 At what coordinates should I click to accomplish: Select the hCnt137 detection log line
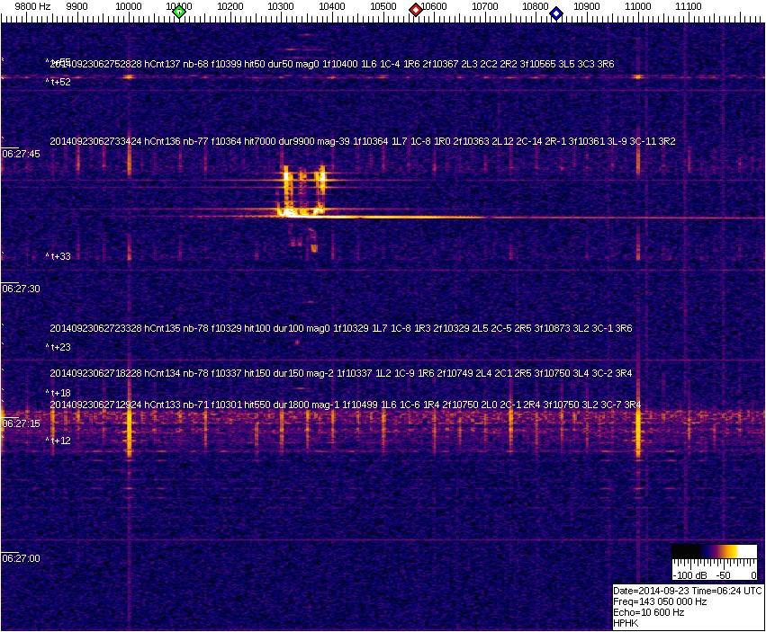pos(331,64)
